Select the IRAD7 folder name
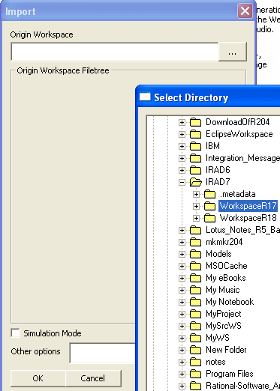This screenshot has width=280, height=391. point(218,182)
